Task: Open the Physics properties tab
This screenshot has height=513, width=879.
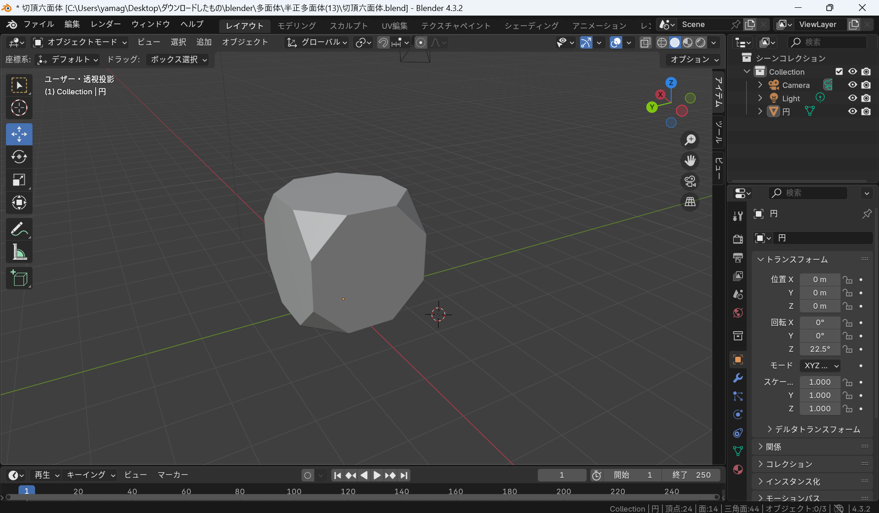Action: [x=738, y=415]
